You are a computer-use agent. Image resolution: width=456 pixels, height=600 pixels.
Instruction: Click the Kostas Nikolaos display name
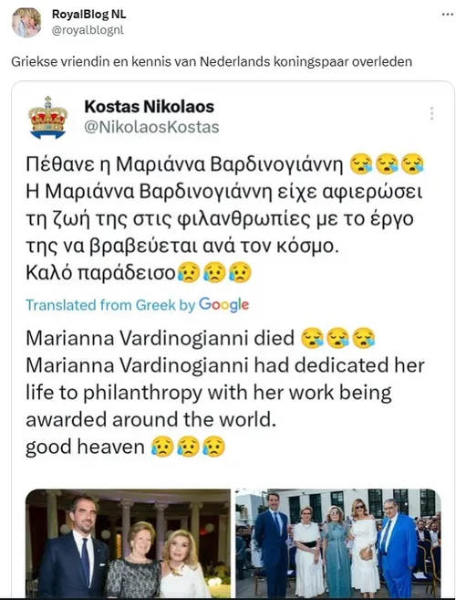coord(149,106)
